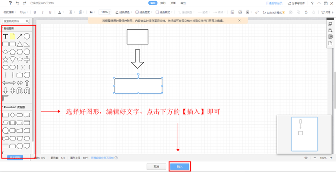The height and width of the screenshot is (172, 336).
Task: Select the up arrow shape
Action: 27,83
